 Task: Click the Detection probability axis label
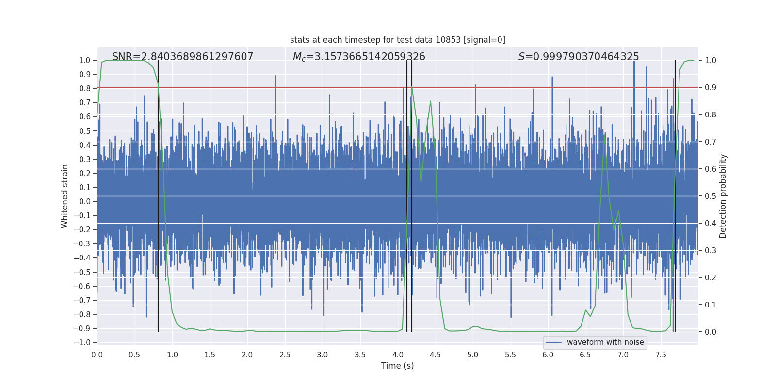coord(723,196)
